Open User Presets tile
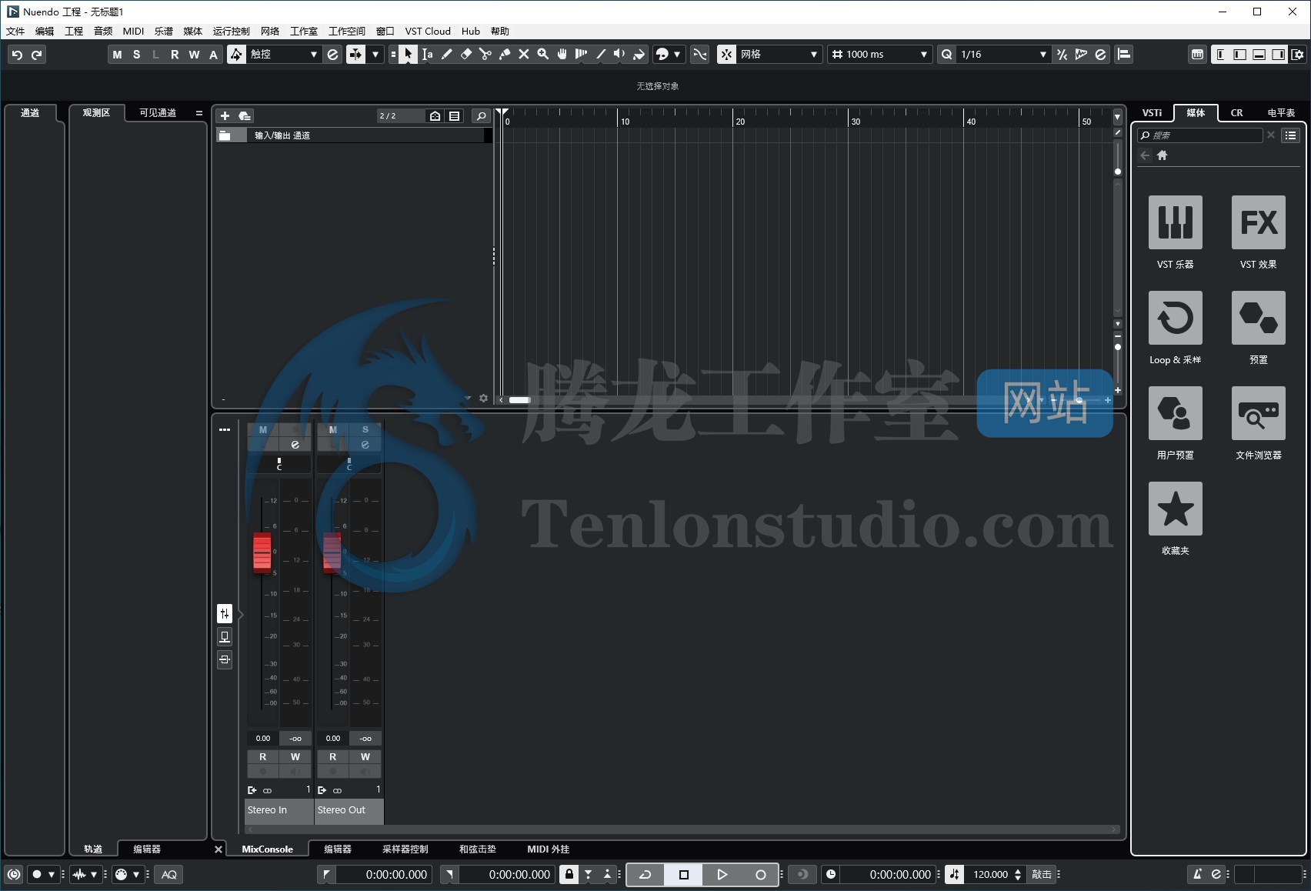Image resolution: width=1311 pixels, height=891 pixels. [x=1176, y=413]
